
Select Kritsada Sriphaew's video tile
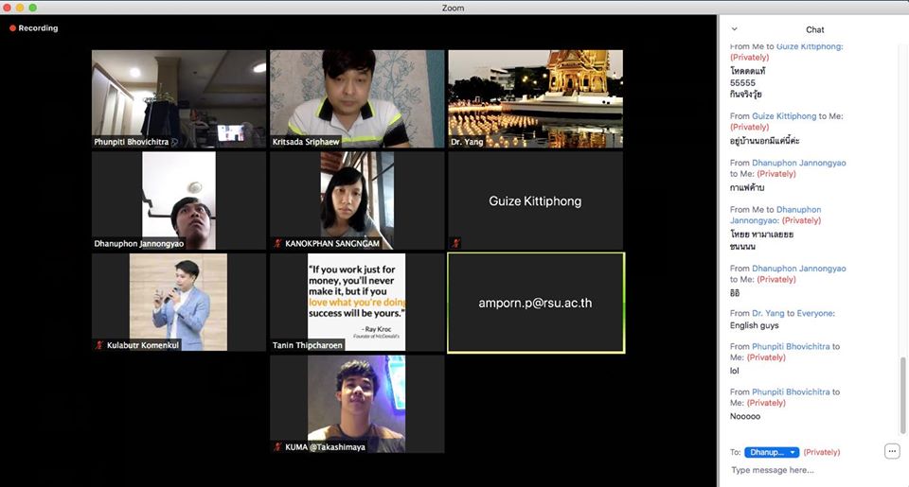357,98
